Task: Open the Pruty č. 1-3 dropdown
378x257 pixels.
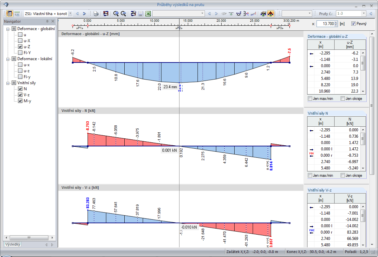Action: (x=364, y=14)
